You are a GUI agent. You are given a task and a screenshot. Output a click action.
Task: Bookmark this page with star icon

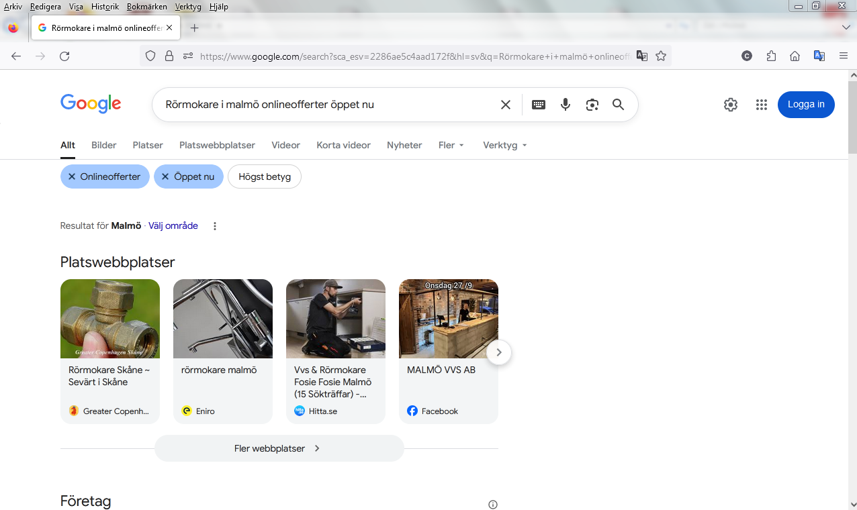tap(661, 56)
